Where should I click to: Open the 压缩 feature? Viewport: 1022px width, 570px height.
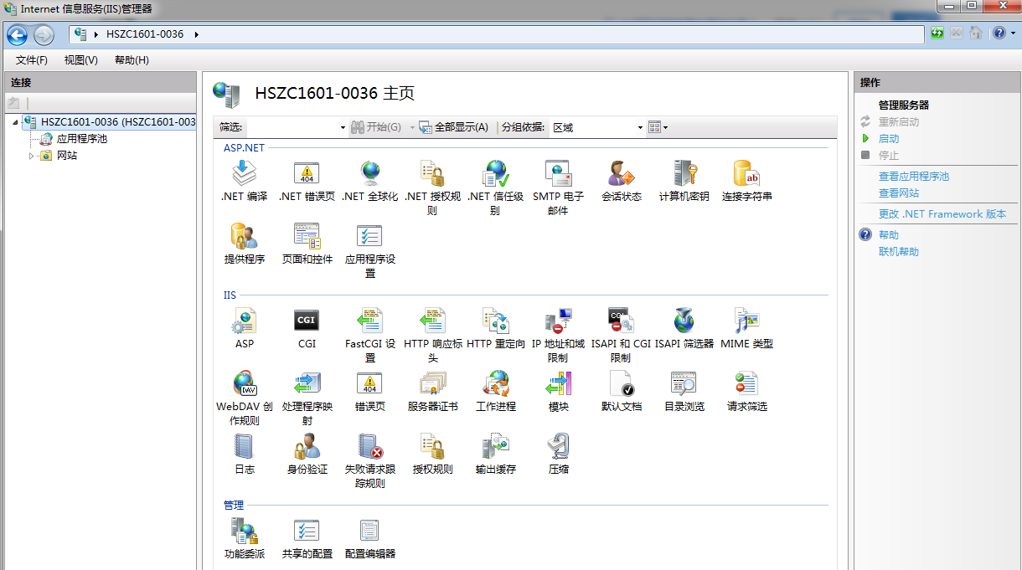coord(558,454)
